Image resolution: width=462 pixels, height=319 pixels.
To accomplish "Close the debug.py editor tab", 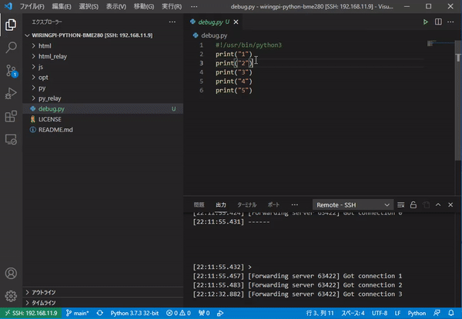I will pyautogui.click(x=236, y=22).
